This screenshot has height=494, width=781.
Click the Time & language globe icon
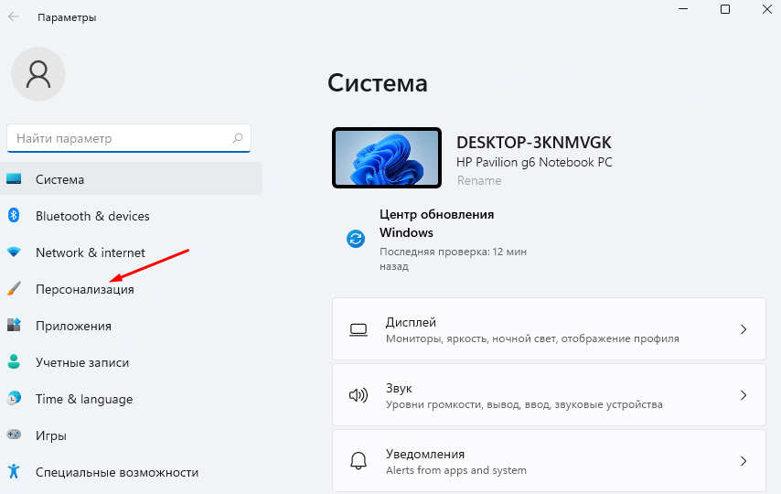14,398
